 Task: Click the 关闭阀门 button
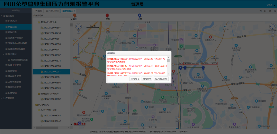click(135, 79)
